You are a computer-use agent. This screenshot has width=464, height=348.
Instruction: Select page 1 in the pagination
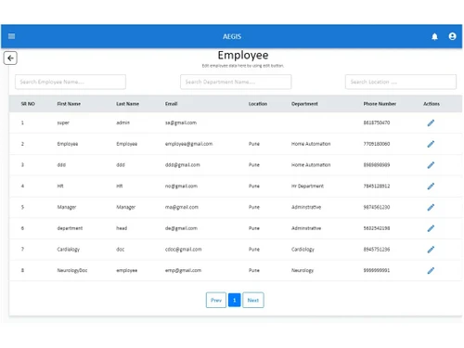pos(235,300)
